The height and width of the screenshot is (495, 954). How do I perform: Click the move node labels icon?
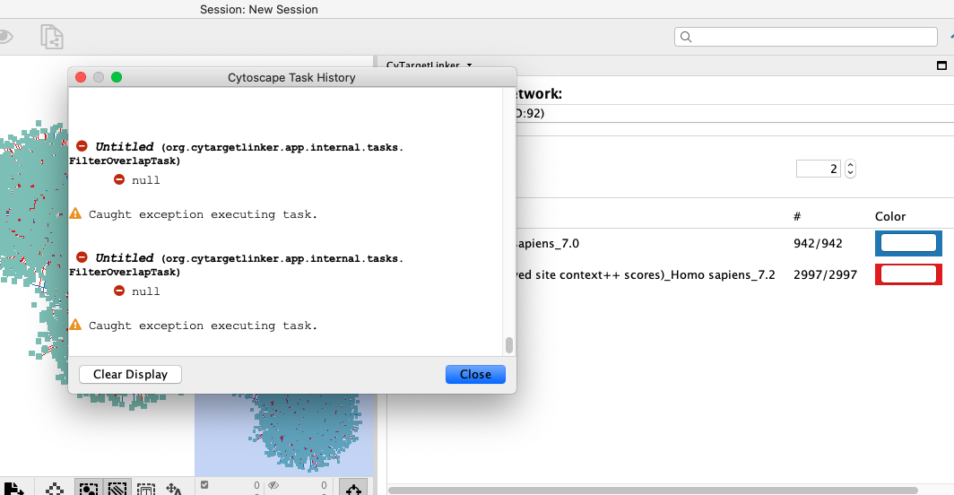pyautogui.click(x=174, y=489)
